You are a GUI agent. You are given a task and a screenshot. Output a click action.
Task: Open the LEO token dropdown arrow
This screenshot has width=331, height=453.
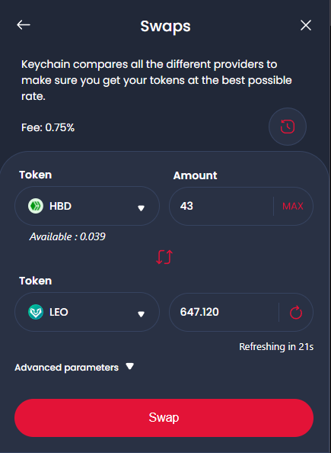pyautogui.click(x=141, y=314)
